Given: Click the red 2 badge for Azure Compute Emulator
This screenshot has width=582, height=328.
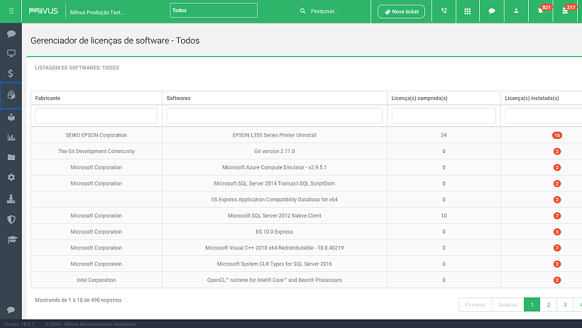Looking at the screenshot, I should [556, 167].
